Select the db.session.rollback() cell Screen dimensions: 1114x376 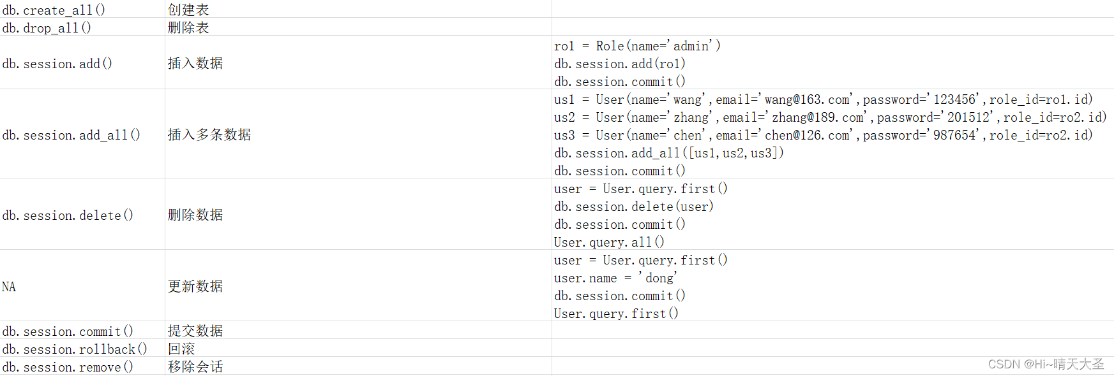[75, 349]
